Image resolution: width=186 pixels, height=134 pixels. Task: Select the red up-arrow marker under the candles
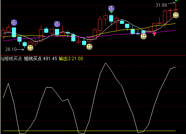tap(154, 33)
